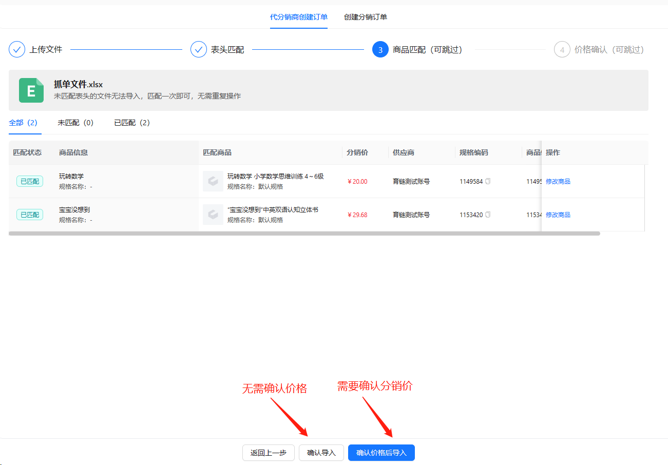Click 修改商品 link for 宝宝没想到 row
This screenshot has height=465, width=668.
558,215
